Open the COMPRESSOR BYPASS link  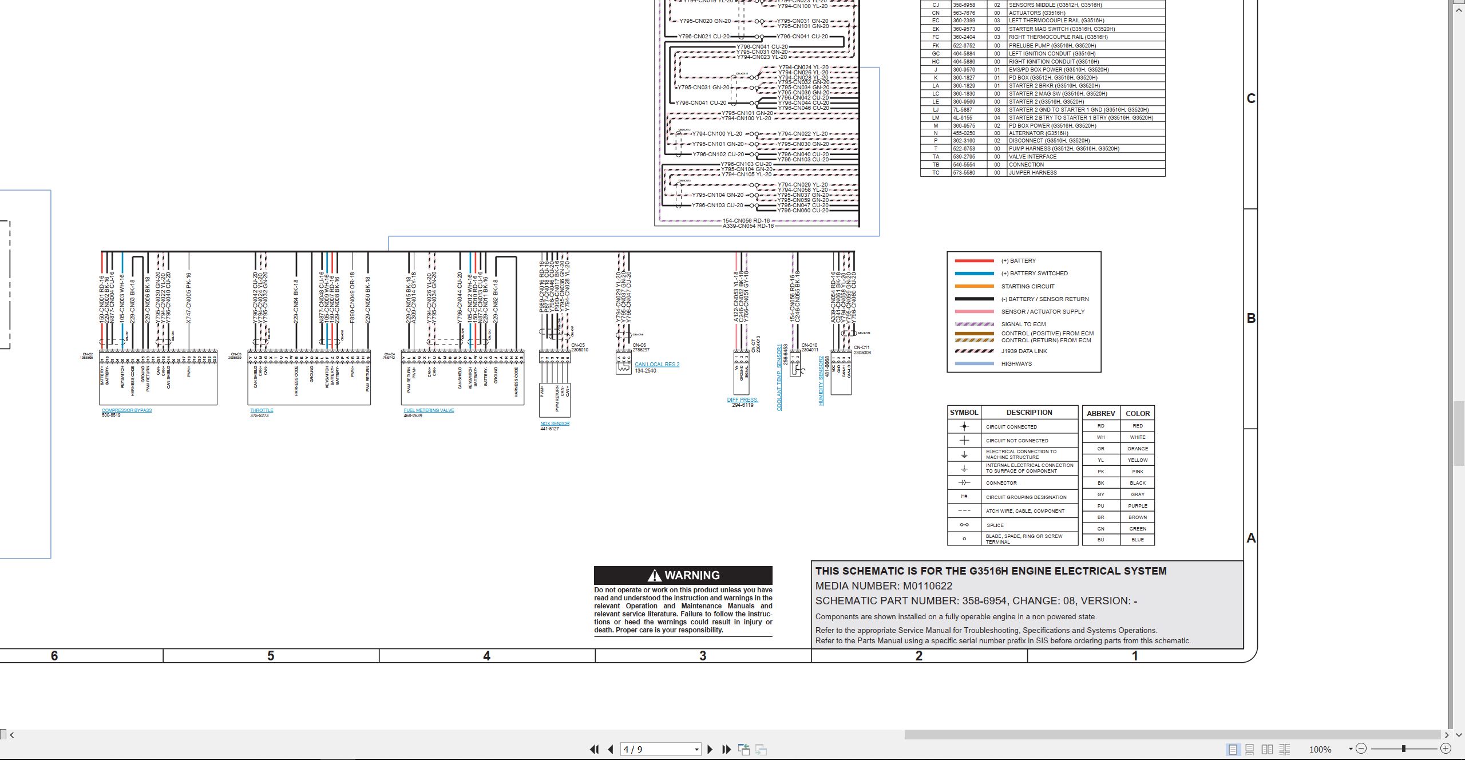[126, 410]
